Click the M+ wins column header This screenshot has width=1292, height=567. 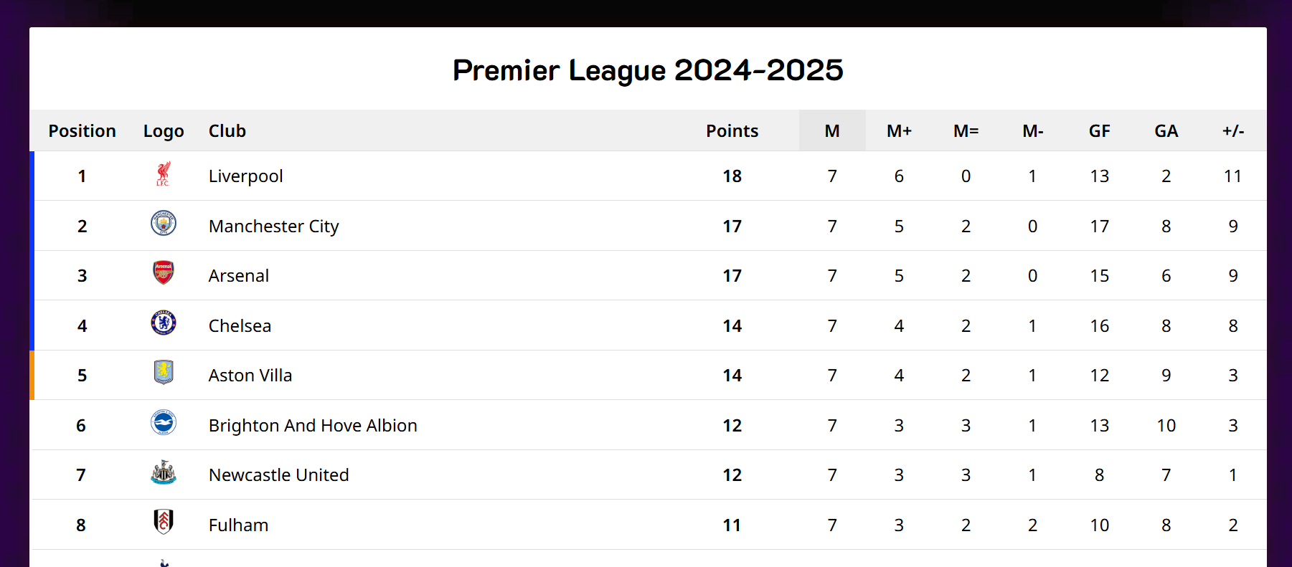click(x=899, y=131)
